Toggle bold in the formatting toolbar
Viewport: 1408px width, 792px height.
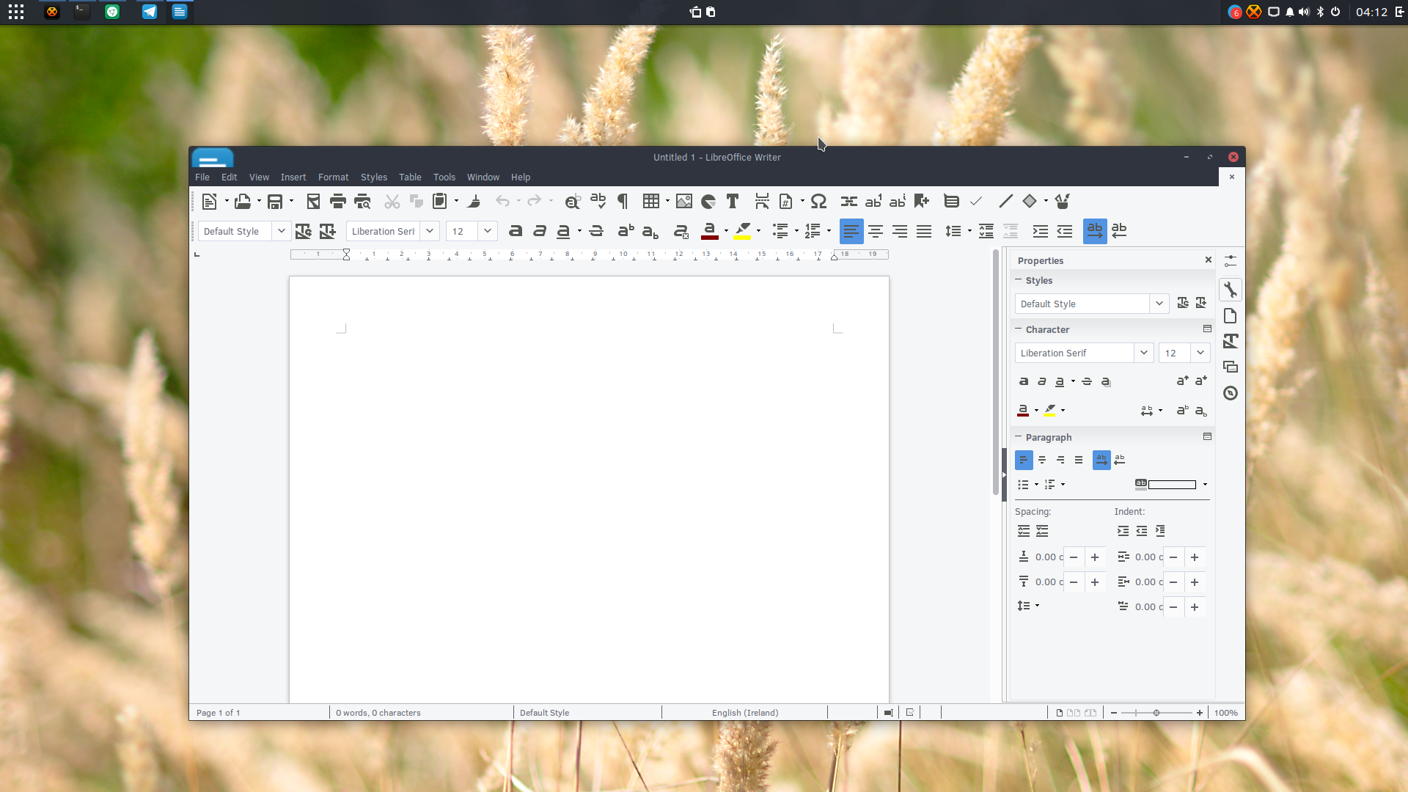point(516,231)
